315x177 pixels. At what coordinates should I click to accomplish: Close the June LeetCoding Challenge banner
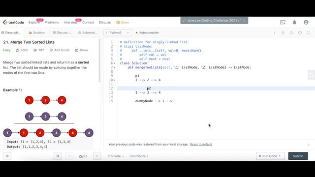tap(244, 21)
